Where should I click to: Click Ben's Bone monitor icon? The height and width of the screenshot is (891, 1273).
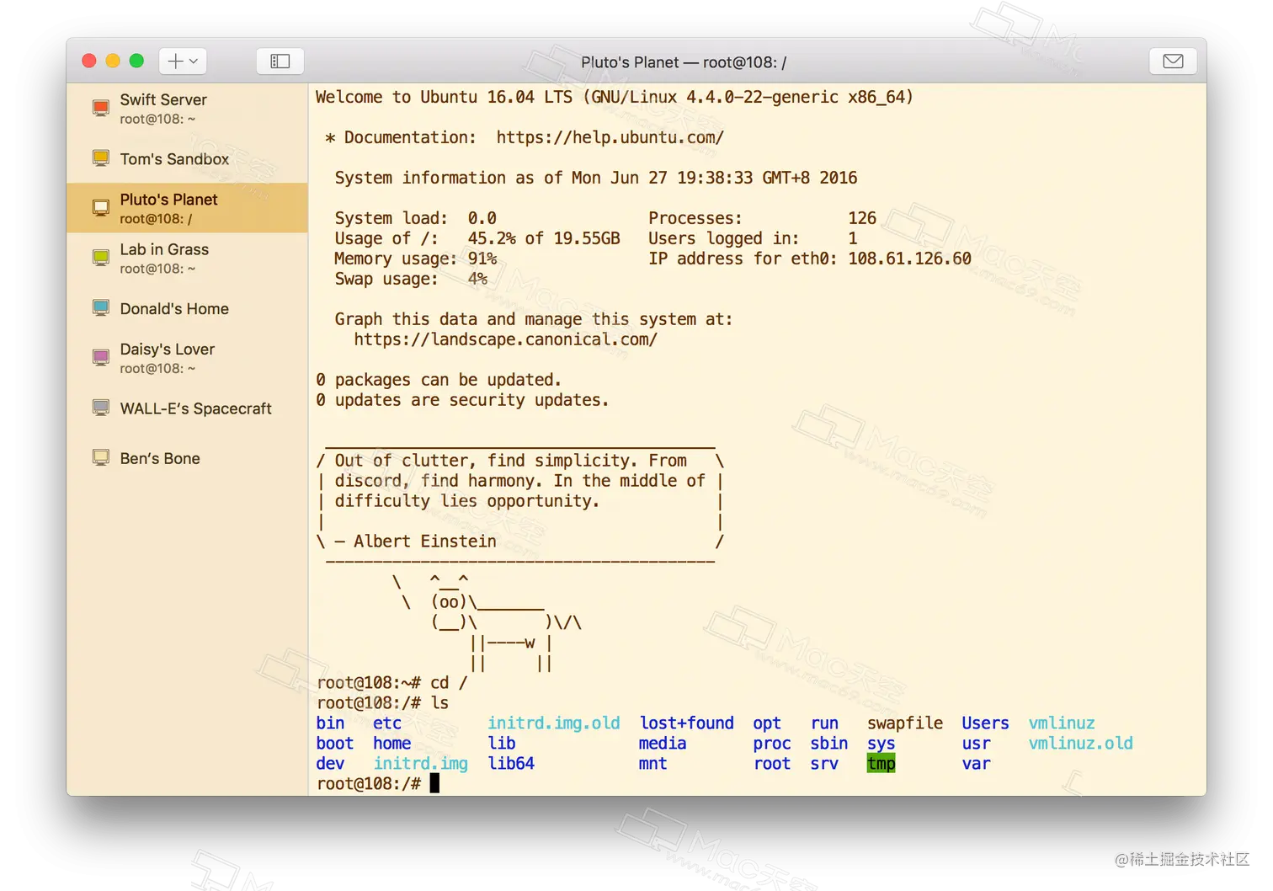pyautogui.click(x=101, y=458)
